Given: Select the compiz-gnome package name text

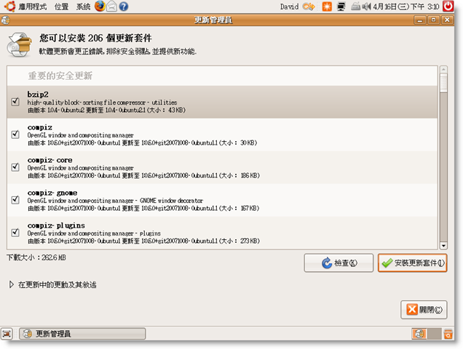Looking at the screenshot, I should coord(52,193).
